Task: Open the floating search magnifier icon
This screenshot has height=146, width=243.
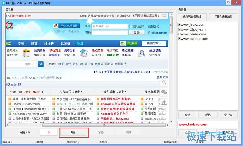Action: coord(164,83)
